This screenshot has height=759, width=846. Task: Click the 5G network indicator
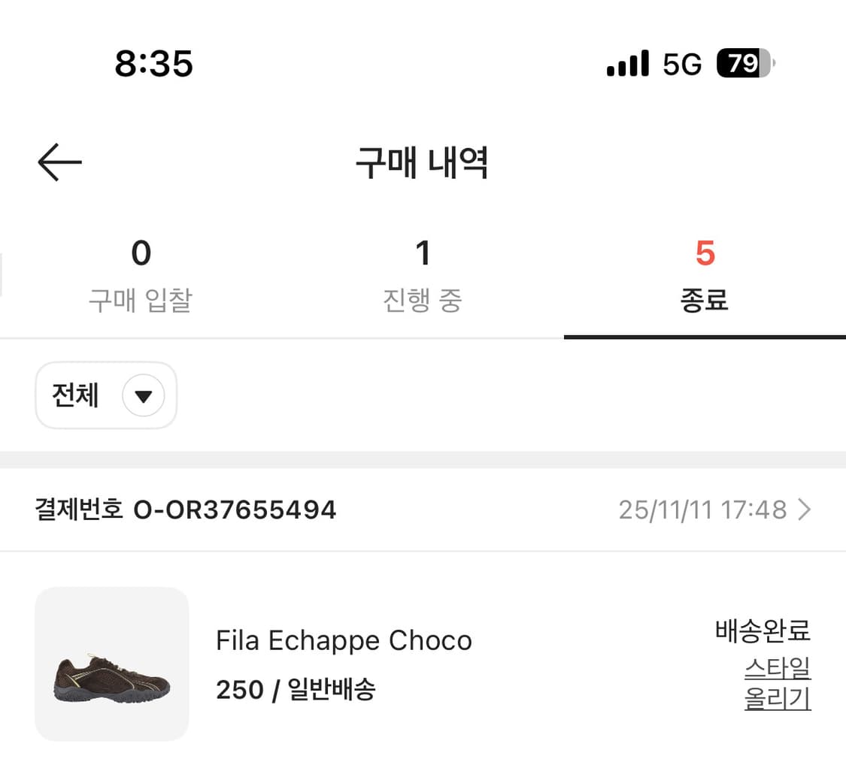tap(681, 65)
